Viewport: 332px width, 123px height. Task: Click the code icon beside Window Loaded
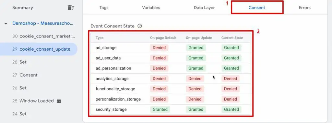[x=59, y=101]
